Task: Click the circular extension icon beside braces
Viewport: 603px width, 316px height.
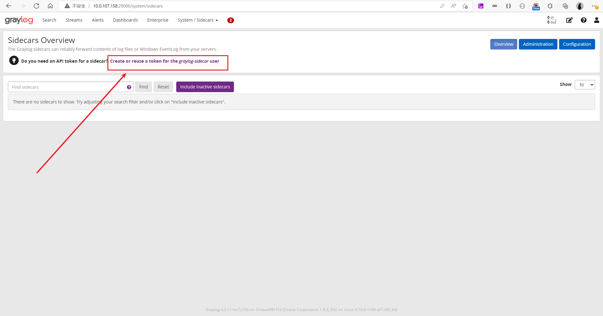Action: click(522, 6)
